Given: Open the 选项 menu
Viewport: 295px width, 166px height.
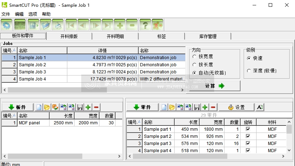Looking at the screenshot, I should click(33, 14).
